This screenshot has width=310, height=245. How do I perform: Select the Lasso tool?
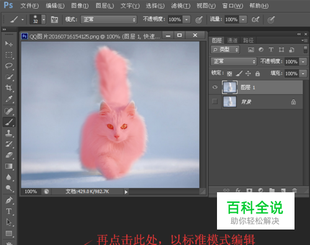(x=9, y=66)
